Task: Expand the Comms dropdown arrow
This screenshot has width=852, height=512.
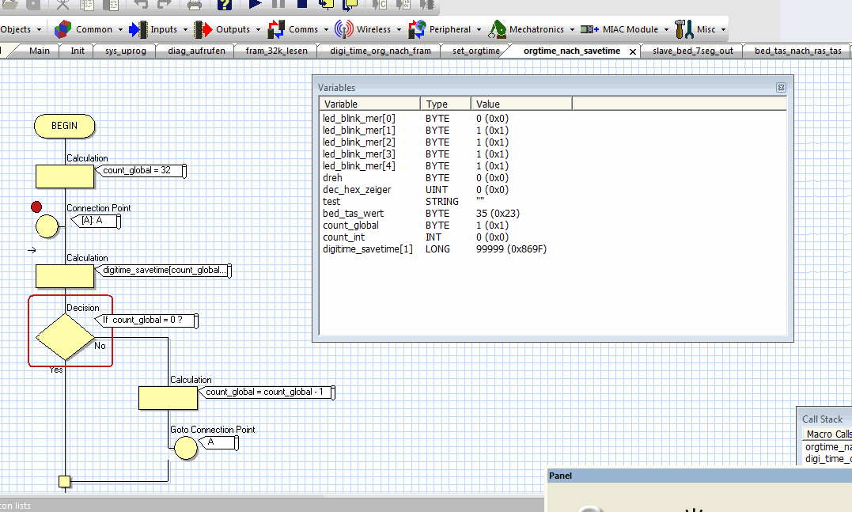Action: coord(326,30)
